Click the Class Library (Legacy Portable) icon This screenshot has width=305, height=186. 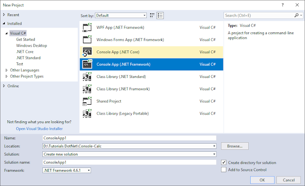point(87,113)
